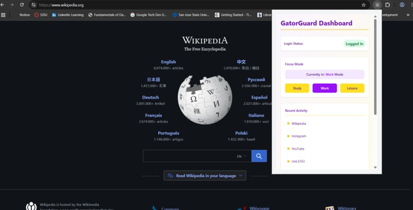413x210 pixels.
Task: Expand Read Wikipedia in your language
Action: [205, 176]
